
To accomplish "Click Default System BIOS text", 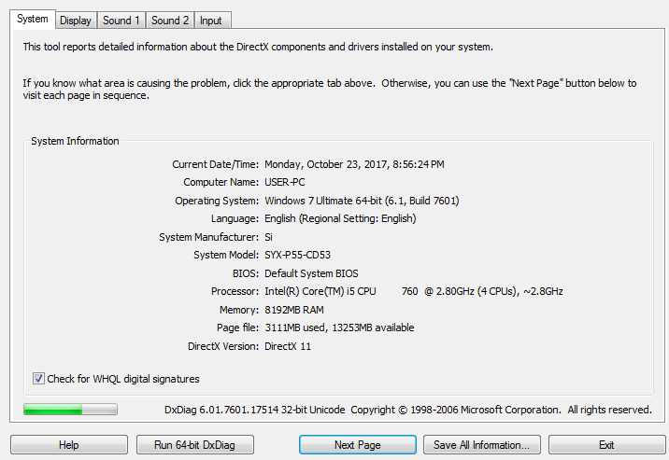I will (x=311, y=273).
